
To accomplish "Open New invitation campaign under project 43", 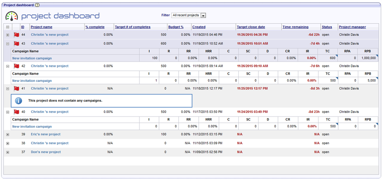I will (x=32, y=58).
